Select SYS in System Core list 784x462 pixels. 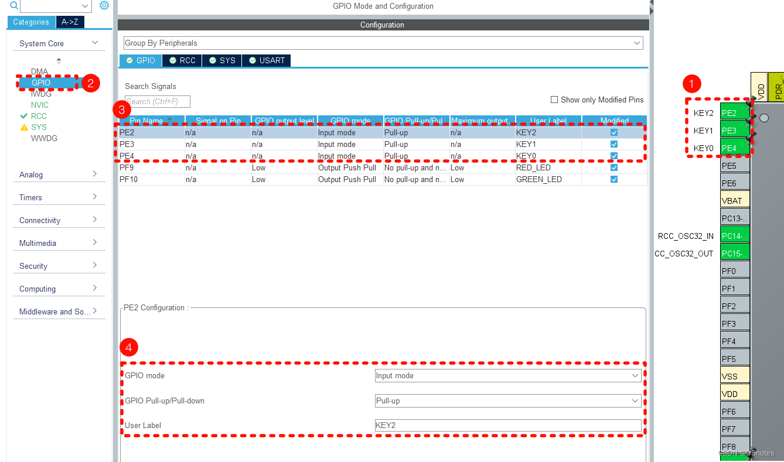(x=39, y=127)
